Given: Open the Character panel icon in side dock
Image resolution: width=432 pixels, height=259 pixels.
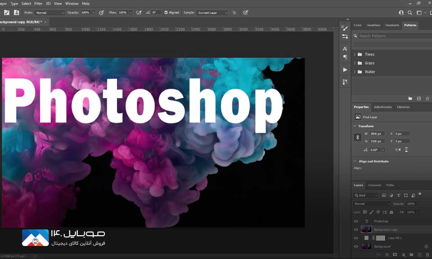Looking at the screenshot, I should [x=345, y=49].
